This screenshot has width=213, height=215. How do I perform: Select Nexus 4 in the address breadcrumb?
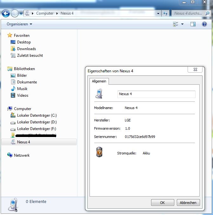(67, 13)
